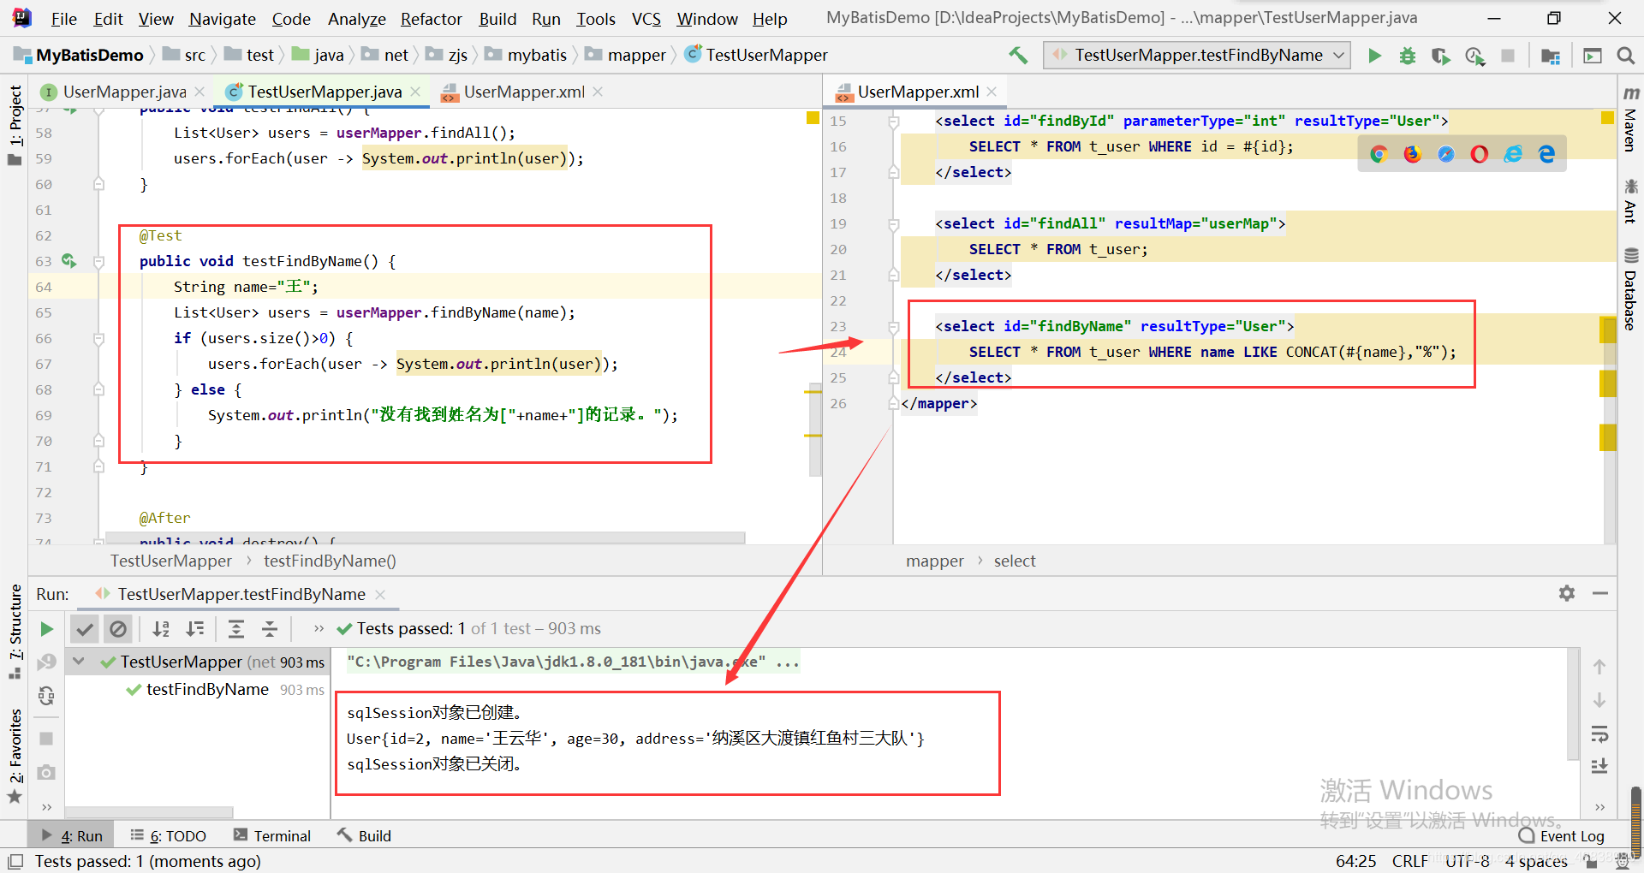Run with coverage icon in toolbar
This screenshot has height=873, width=1644.
point(1441,56)
